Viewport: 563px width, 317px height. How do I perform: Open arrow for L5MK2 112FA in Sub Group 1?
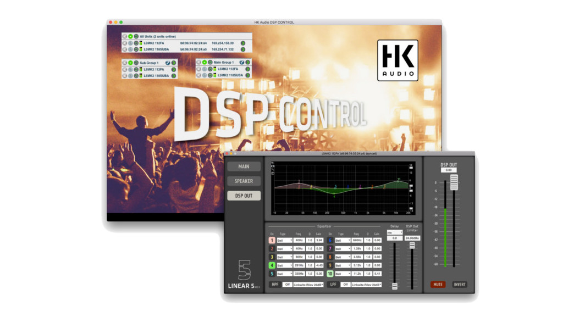pyautogui.click(x=174, y=70)
